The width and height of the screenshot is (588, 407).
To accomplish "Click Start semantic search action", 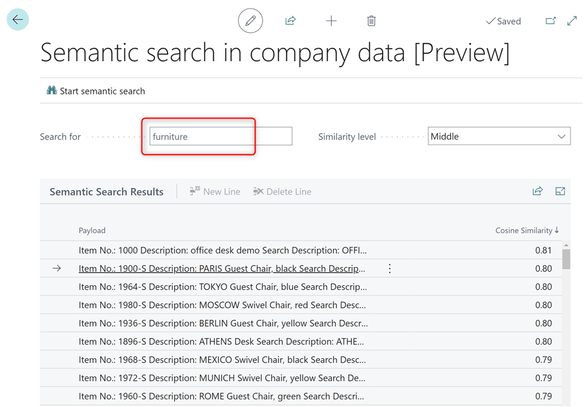I will [96, 91].
